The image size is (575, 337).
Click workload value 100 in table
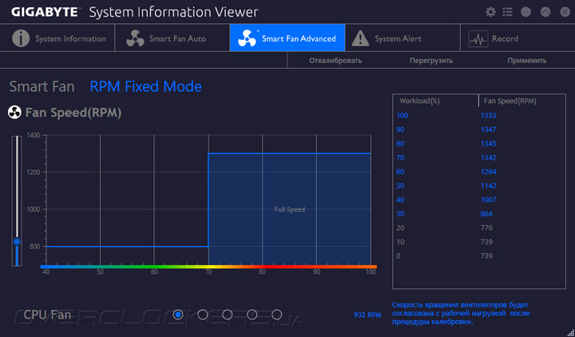[402, 116]
